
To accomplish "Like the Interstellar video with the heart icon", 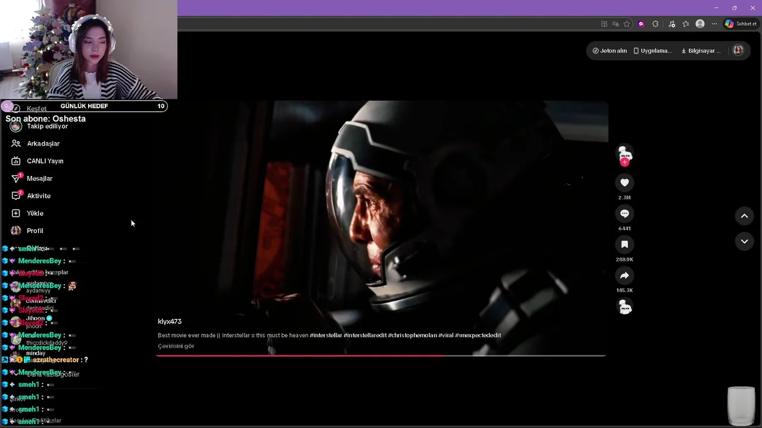I will point(624,182).
